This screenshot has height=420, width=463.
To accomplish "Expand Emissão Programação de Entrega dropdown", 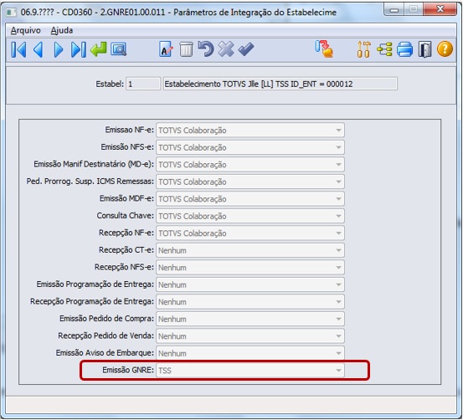I will [338, 284].
